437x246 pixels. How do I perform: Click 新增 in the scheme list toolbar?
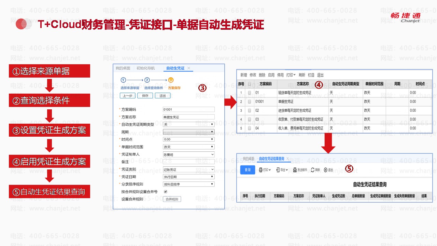click(243, 75)
